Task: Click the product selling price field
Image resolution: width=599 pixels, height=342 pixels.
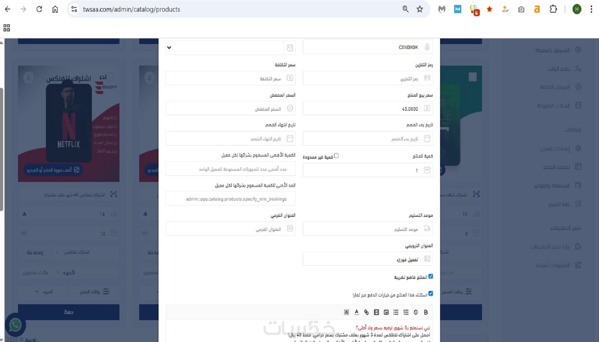Action: [x=368, y=109]
